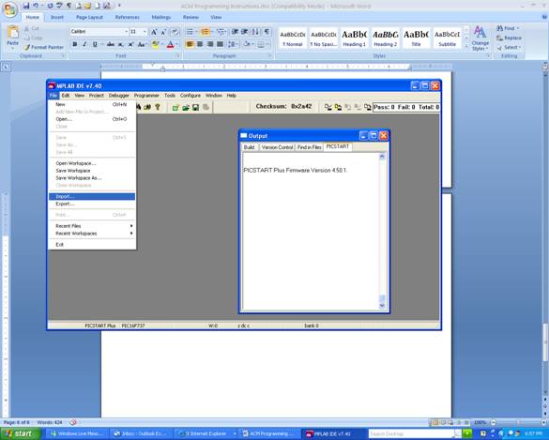Switch to Inbox Outlook Express taskbar button

[x=142, y=433]
